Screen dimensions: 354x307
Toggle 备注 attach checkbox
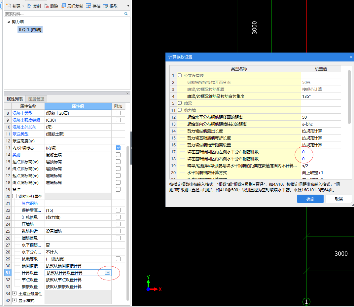tap(118, 189)
